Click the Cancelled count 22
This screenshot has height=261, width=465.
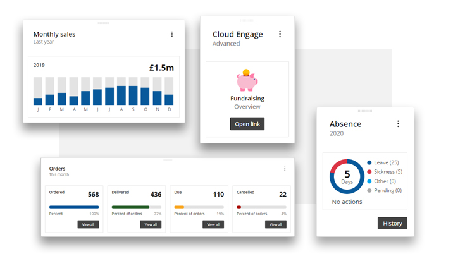pyautogui.click(x=283, y=195)
